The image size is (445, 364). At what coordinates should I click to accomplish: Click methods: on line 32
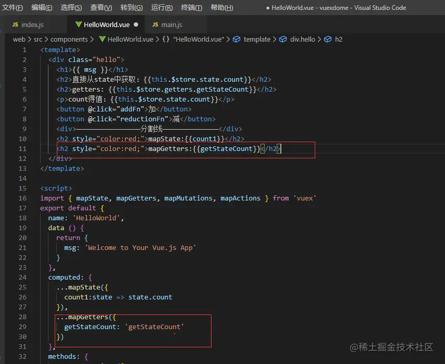[x=64, y=357]
